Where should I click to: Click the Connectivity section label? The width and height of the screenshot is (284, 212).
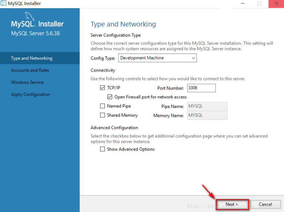pyautogui.click(x=103, y=70)
